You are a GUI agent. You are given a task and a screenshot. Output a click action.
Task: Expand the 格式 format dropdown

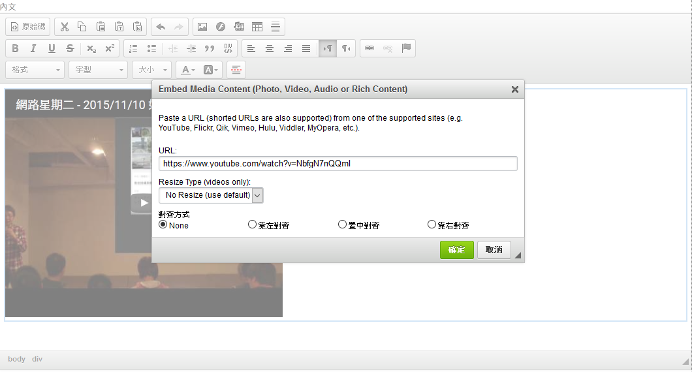(x=35, y=70)
